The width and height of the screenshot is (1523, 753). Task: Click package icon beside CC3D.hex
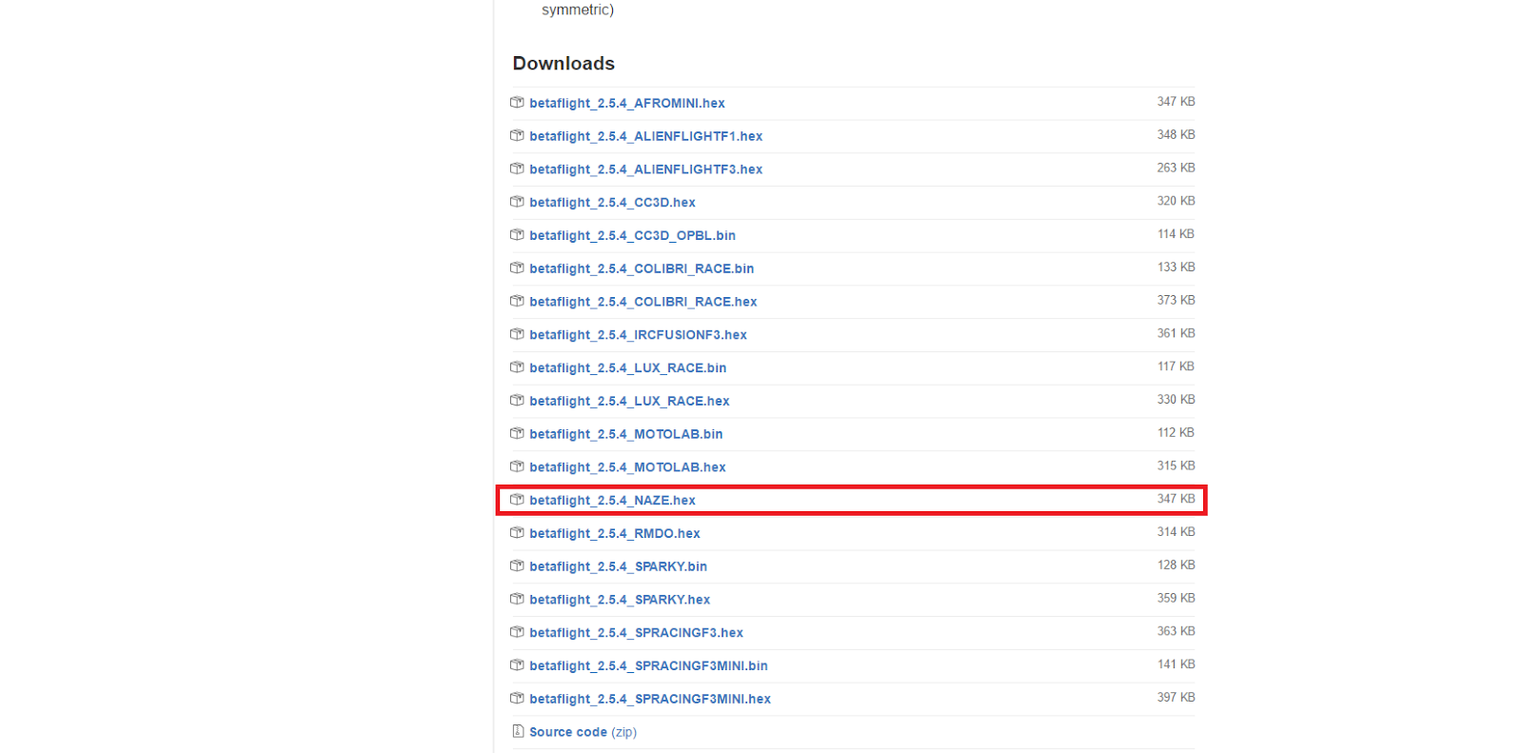[517, 202]
